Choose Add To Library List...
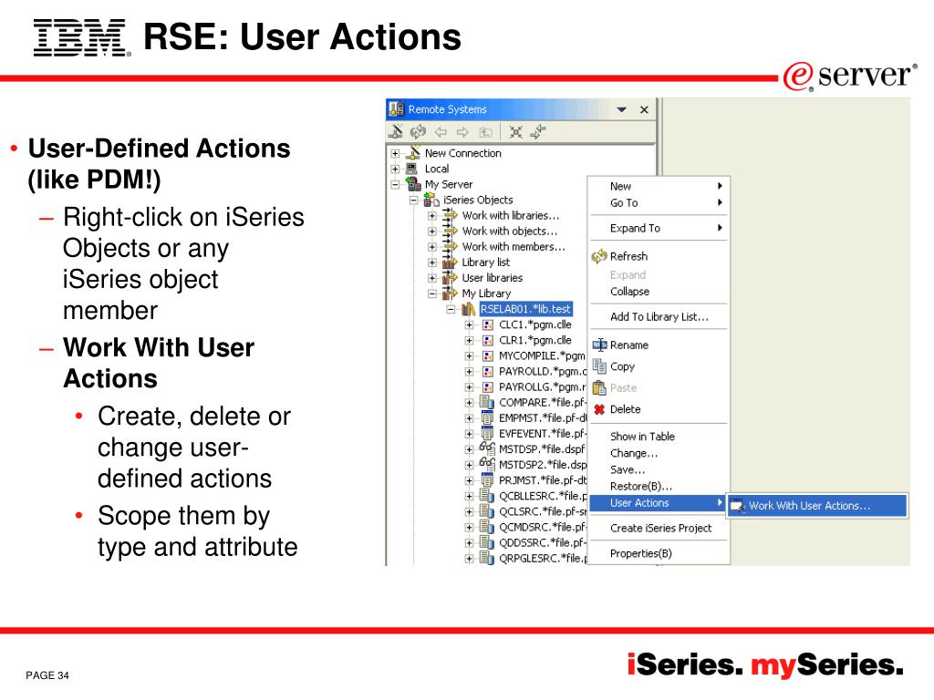This screenshot has height=700, width=934. click(x=659, y=317)
